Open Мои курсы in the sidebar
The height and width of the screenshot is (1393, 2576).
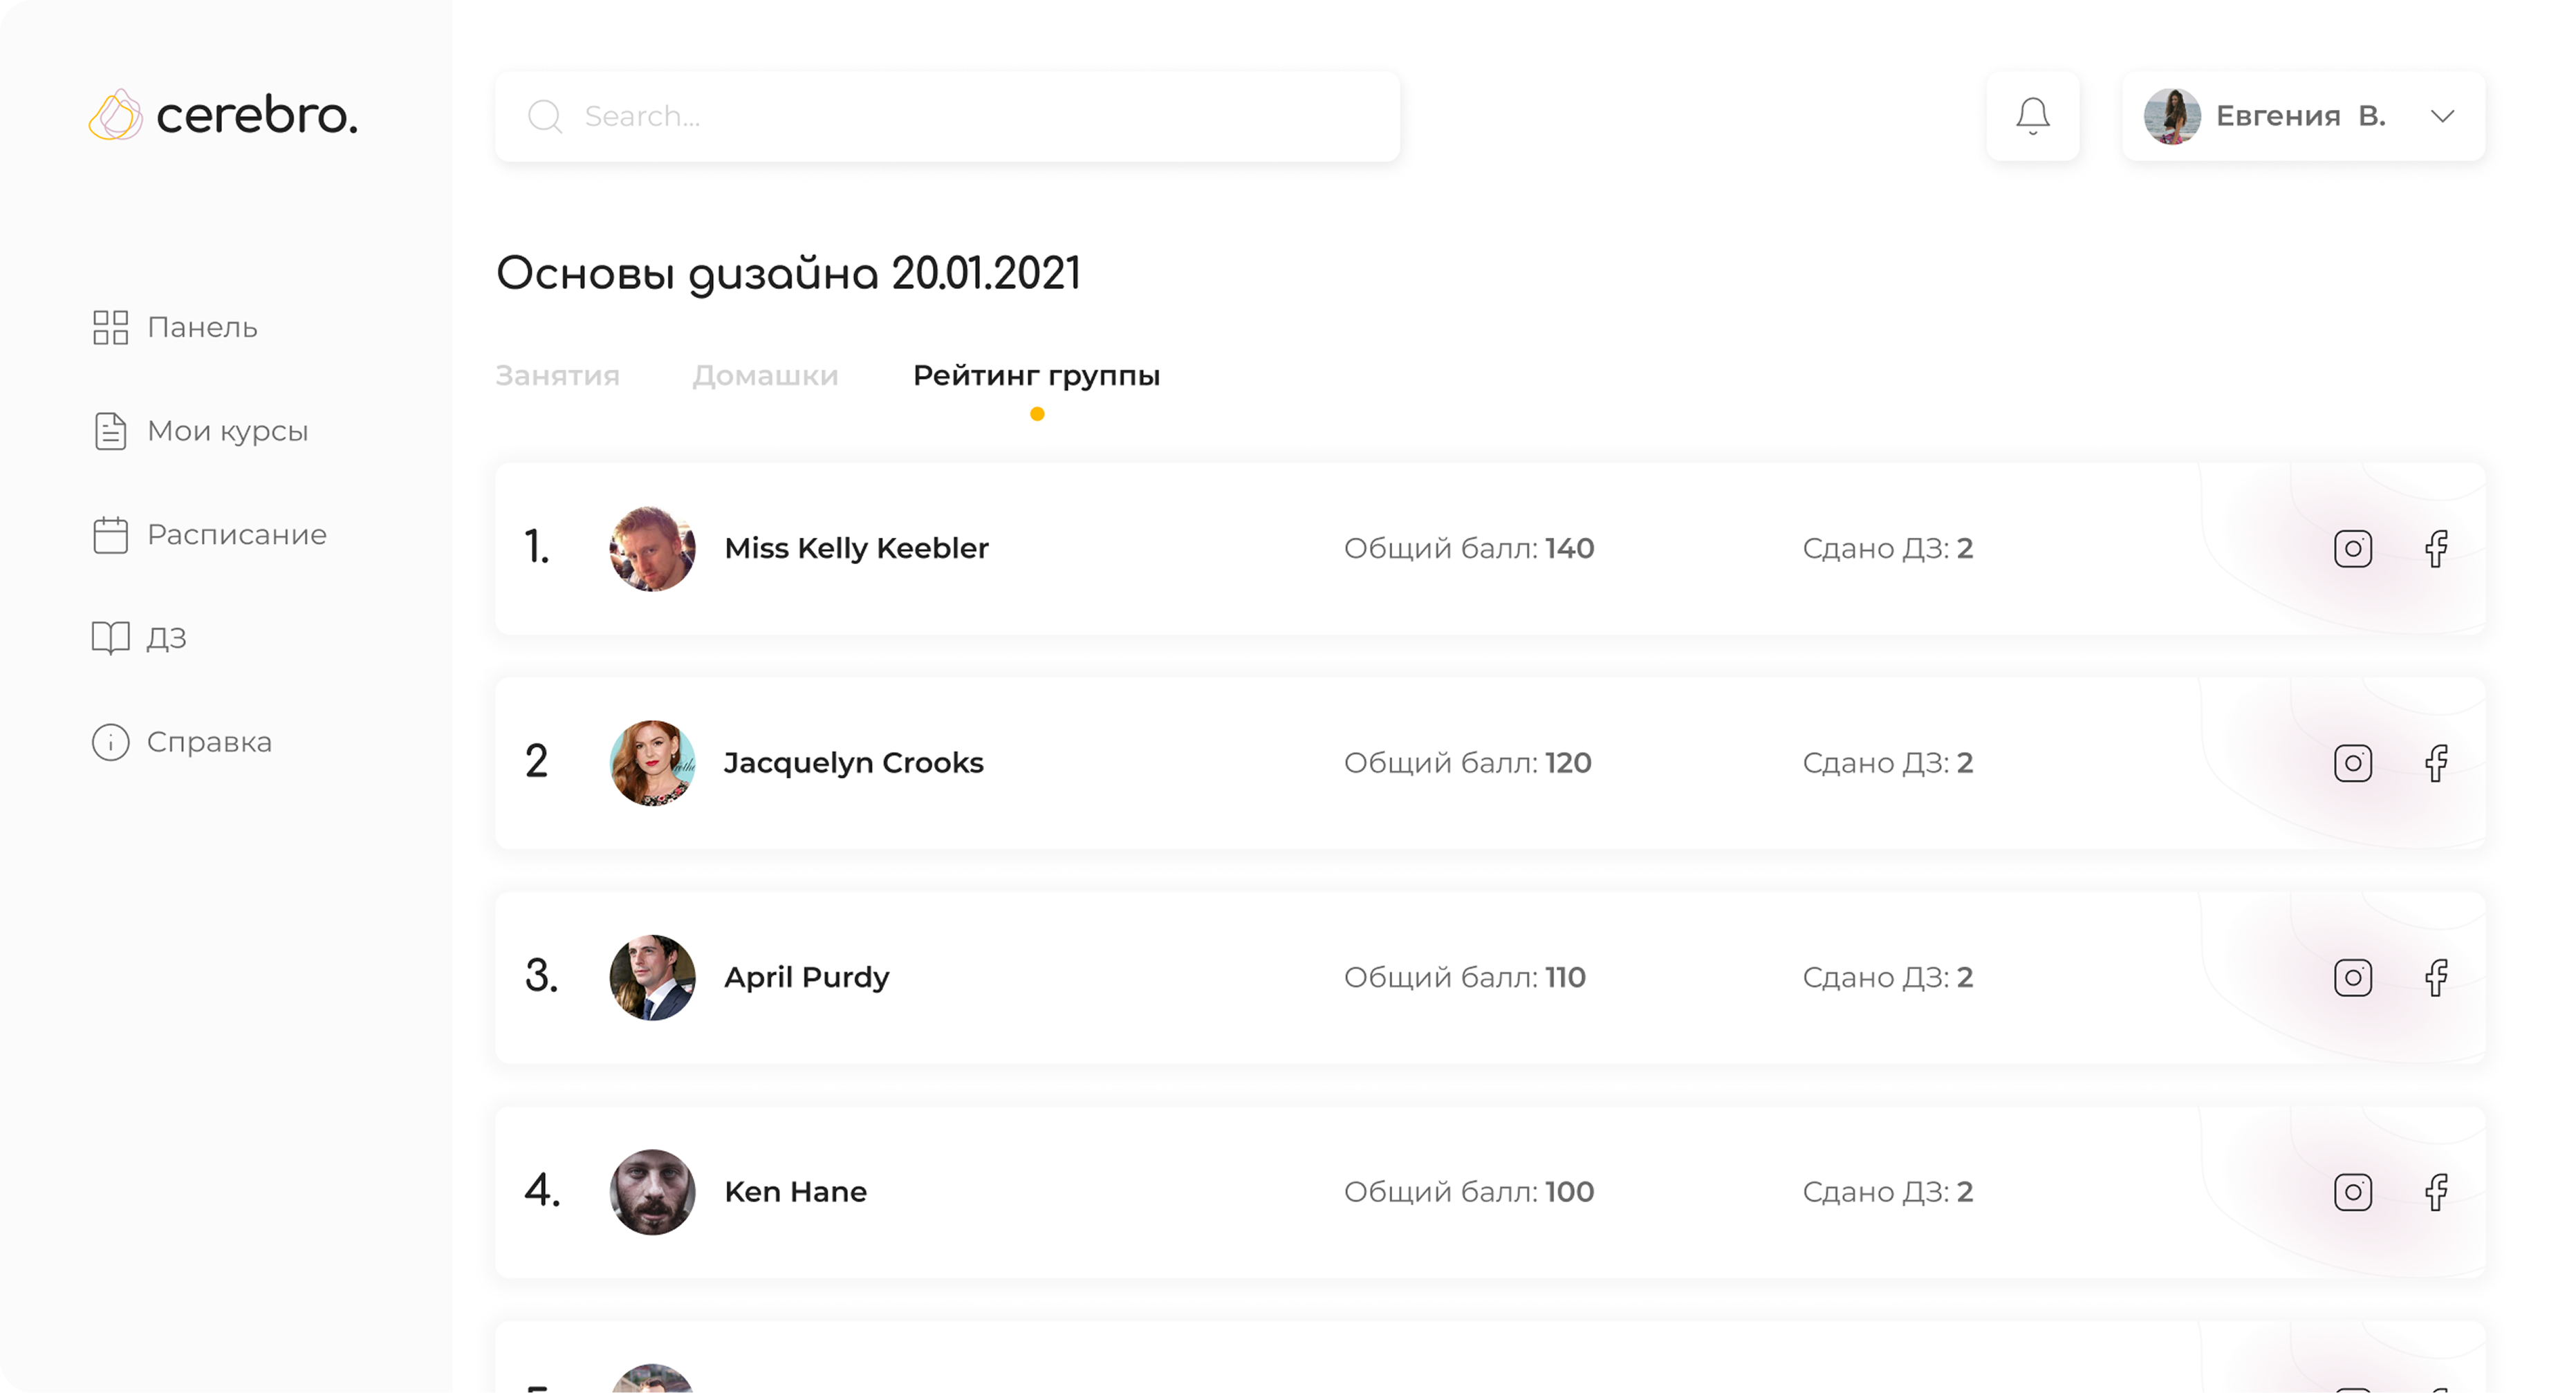(x=227, y=431)
